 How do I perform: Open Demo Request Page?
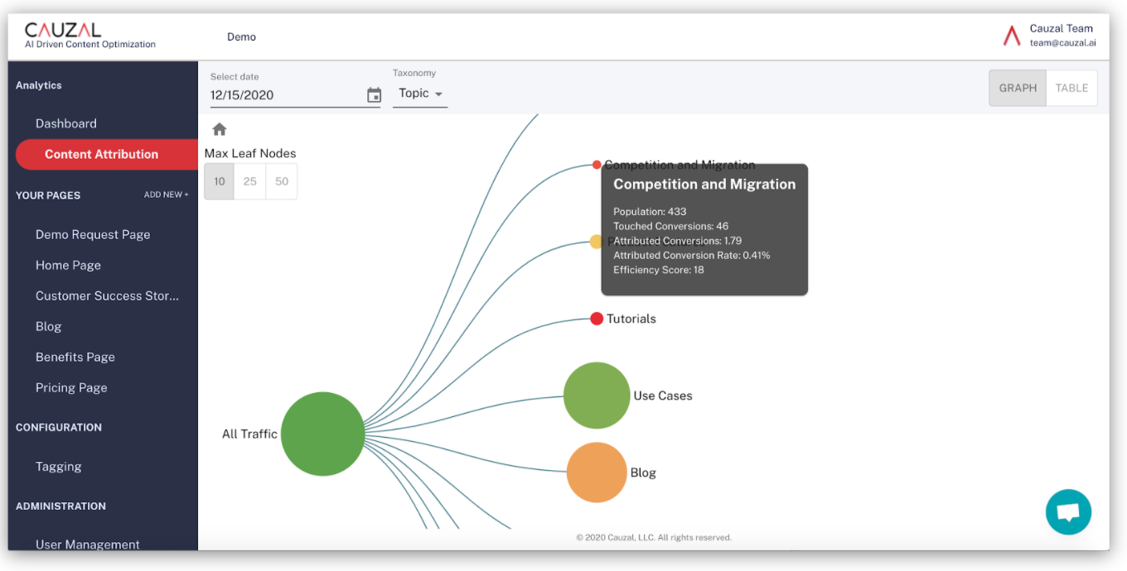[93, 234]
